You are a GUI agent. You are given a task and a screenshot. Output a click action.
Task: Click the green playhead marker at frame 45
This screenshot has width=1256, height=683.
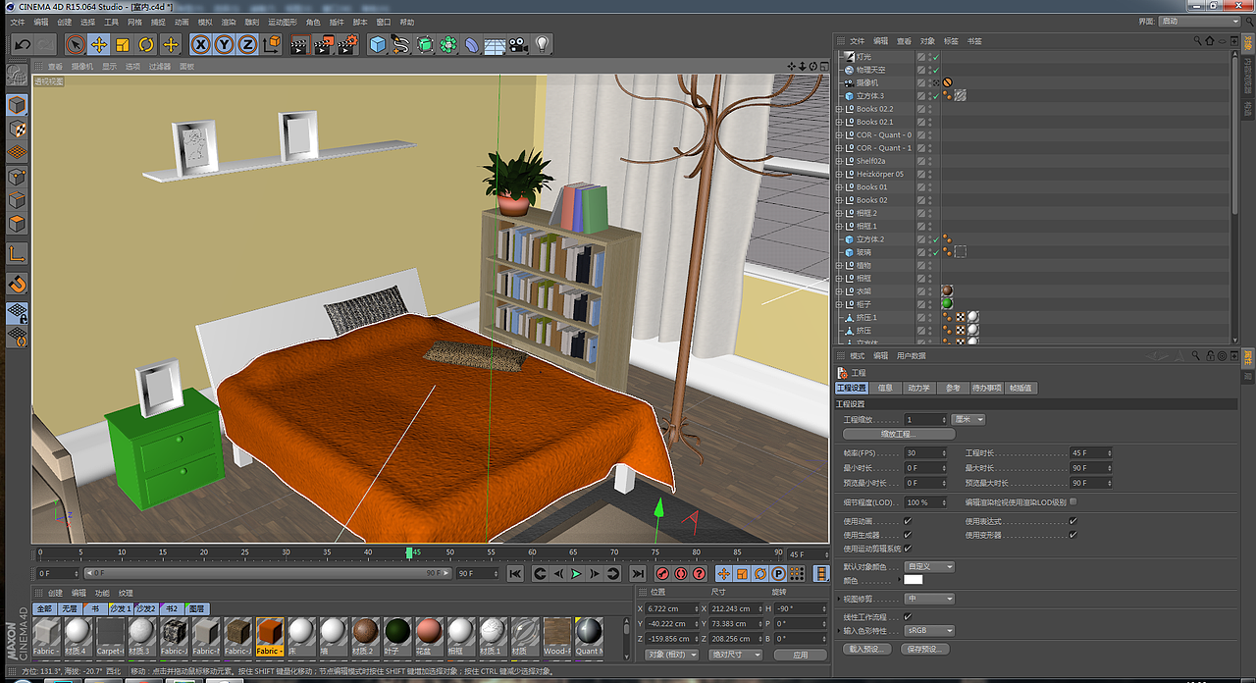click(x=409, y=553)
